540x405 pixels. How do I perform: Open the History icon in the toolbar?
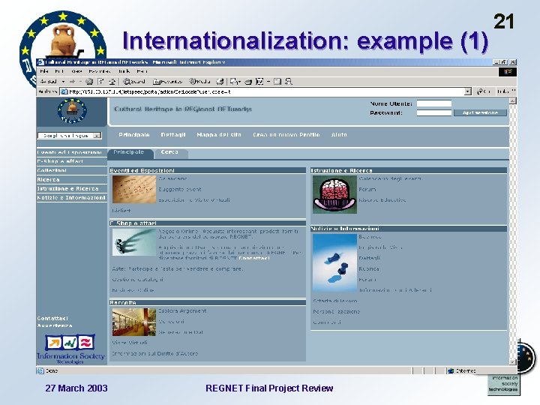pos(220,82)
